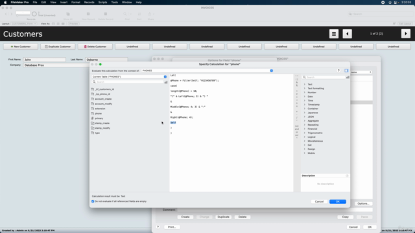Click the Print button in Manage Database window
Screen dimensions: 415x233
172,227
